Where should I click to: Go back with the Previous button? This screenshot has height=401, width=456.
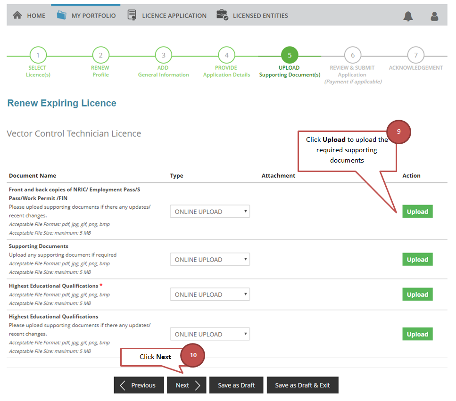coord(139,385)
